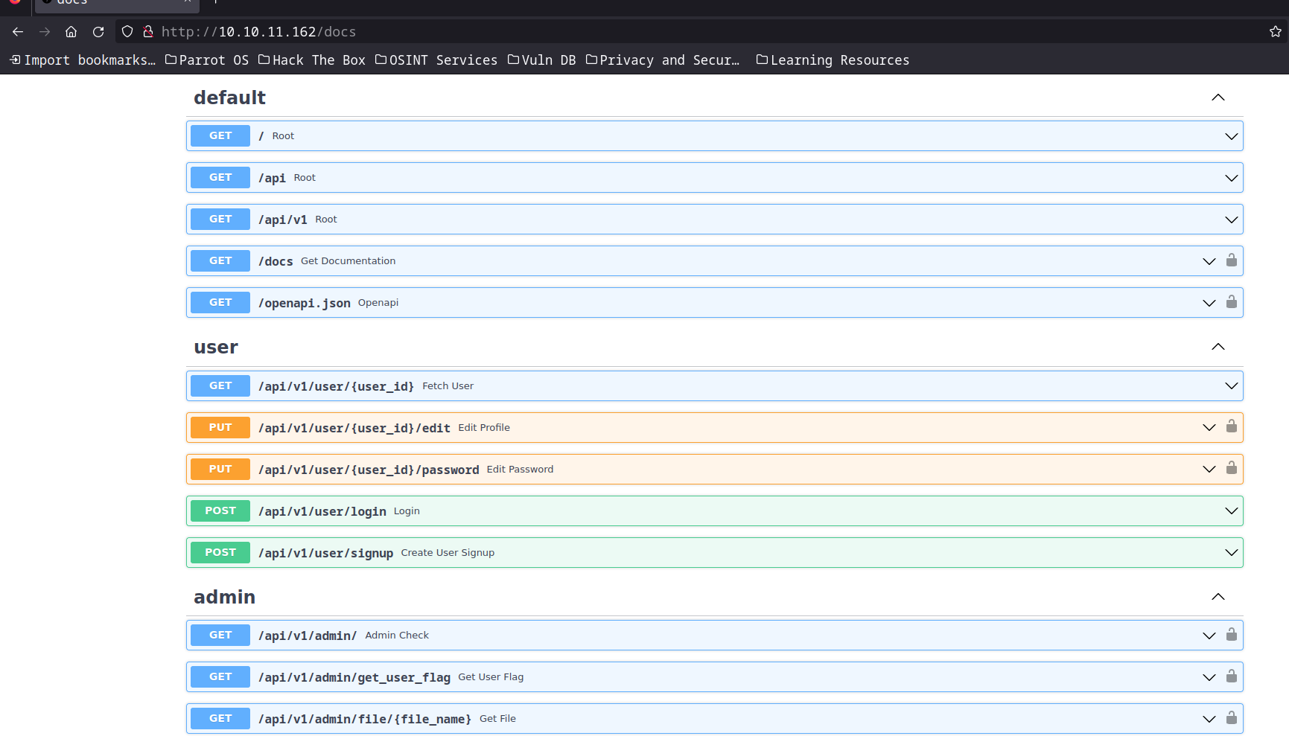Click the admin section heading
This screenshot has width=1289, height=736.
(x=224, y=597)
